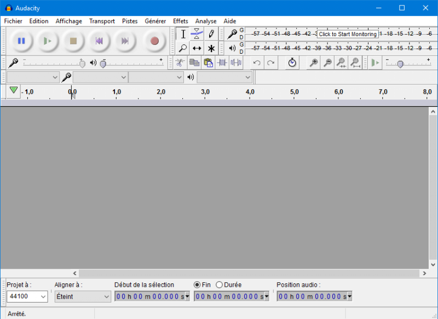Click the Copy icon in edit toolbar
The height and width of the screenshot is (319, 438).
(x=194, y=62)
